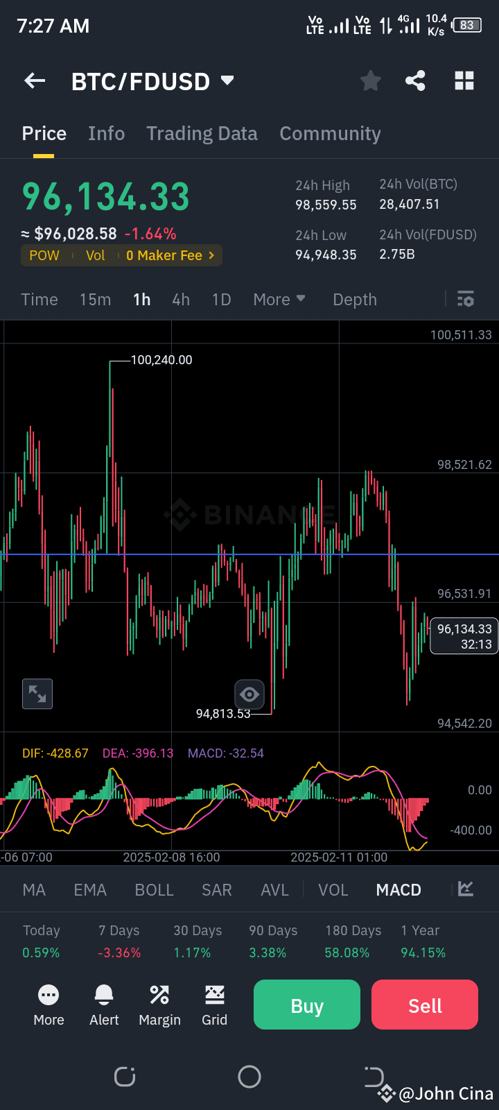This screenshot has width=499, height=1110.
Task: Select the VOL sub-indicator
Action: (x=333, y=890)
